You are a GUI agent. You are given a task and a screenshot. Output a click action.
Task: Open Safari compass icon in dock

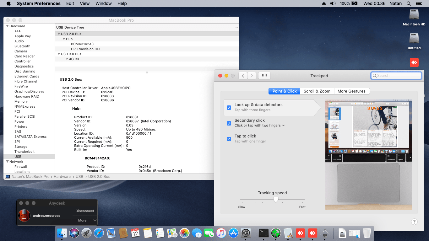(99, 233)
